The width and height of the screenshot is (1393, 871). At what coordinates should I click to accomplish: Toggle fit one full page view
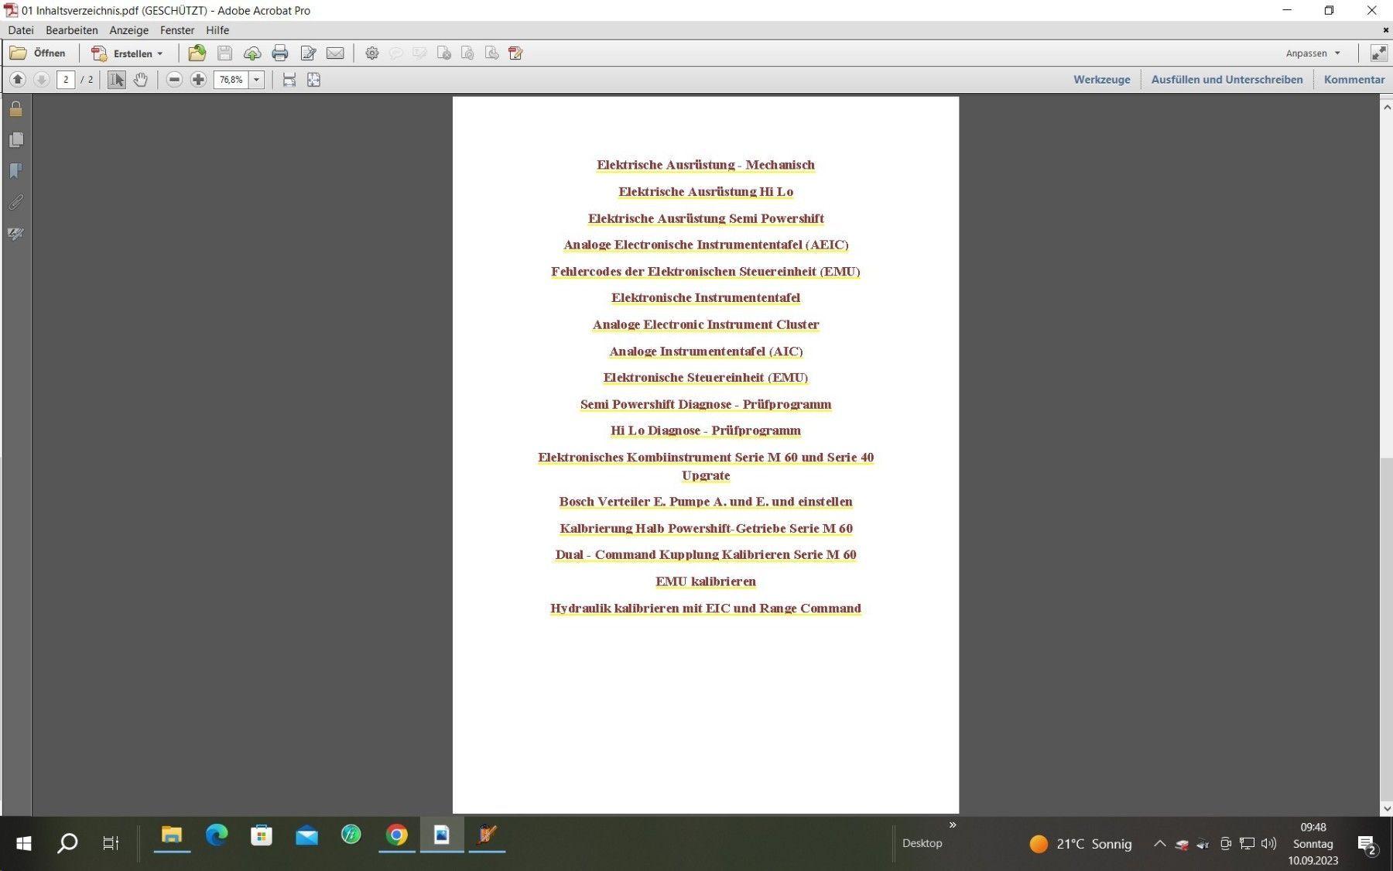[313, 80]
